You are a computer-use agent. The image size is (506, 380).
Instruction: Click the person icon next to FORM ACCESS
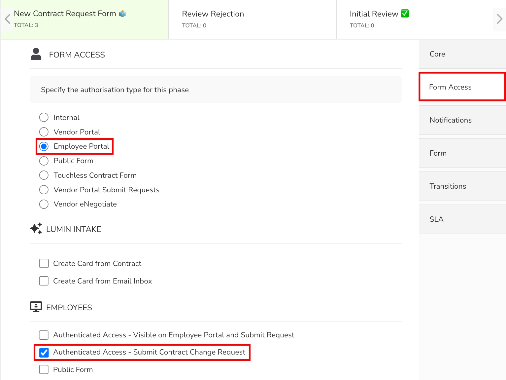pos(36,54)
